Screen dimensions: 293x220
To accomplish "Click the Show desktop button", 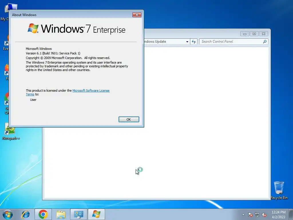I will 291,214.
